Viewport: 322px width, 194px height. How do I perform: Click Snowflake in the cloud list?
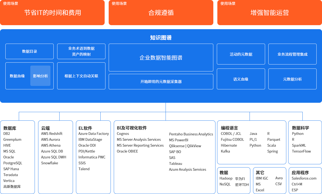[x=50, y=163]
